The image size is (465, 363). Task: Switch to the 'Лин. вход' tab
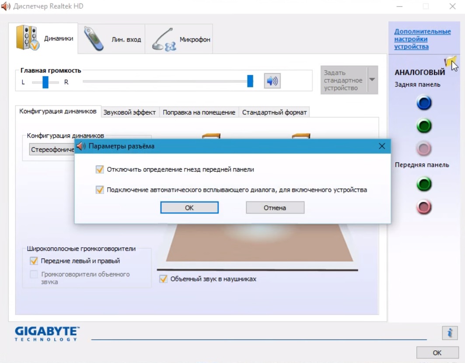point(112,40)
